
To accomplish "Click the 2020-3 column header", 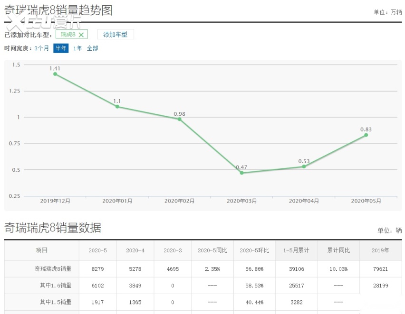I will coord(173,250).
